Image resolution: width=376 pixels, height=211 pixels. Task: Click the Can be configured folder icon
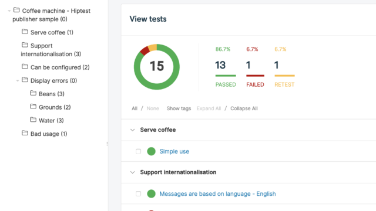[x=25, y=66]
